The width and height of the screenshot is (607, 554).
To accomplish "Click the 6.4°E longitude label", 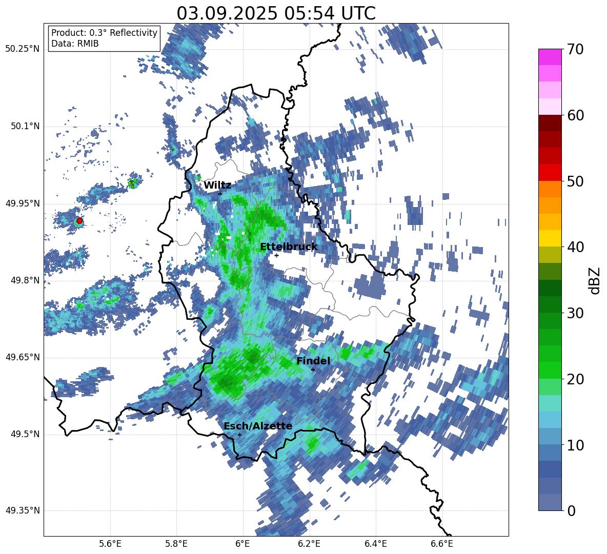I will coord(375,544).
